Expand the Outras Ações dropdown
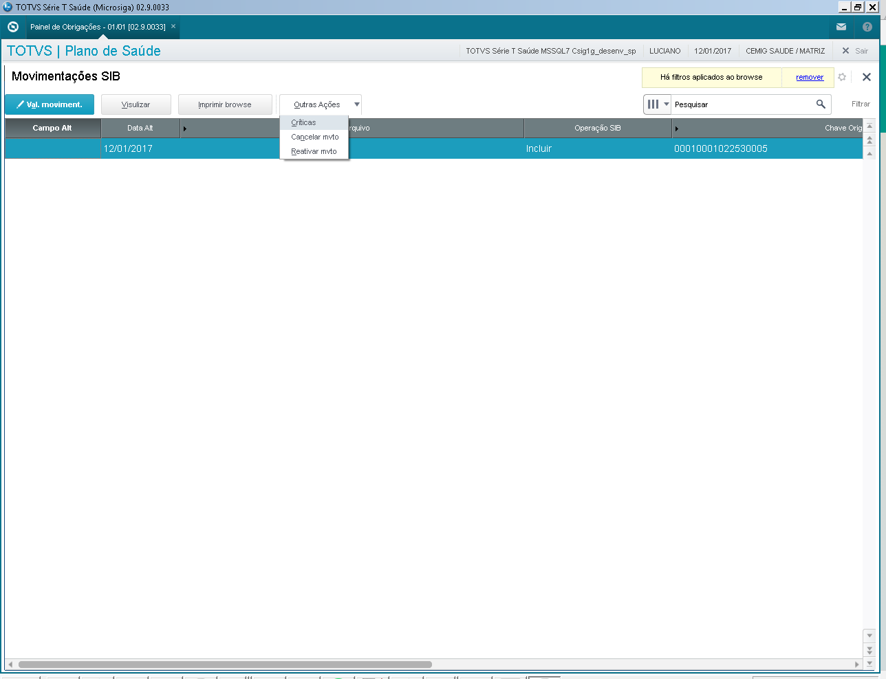The image size is (886, 679). point(321,104)
